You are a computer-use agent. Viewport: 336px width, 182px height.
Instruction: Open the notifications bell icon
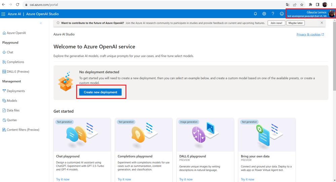(x=255, y=14)
